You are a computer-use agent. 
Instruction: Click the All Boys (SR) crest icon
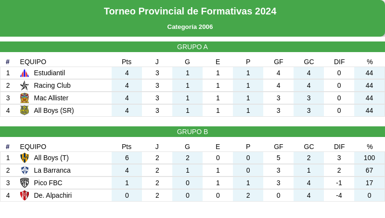25,110
